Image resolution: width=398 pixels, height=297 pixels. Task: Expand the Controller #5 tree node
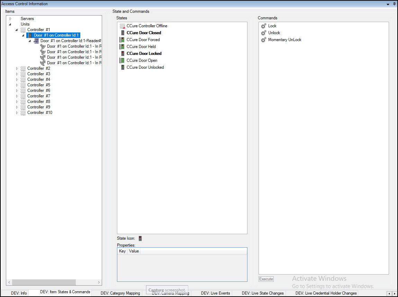[x=17, y=85]
